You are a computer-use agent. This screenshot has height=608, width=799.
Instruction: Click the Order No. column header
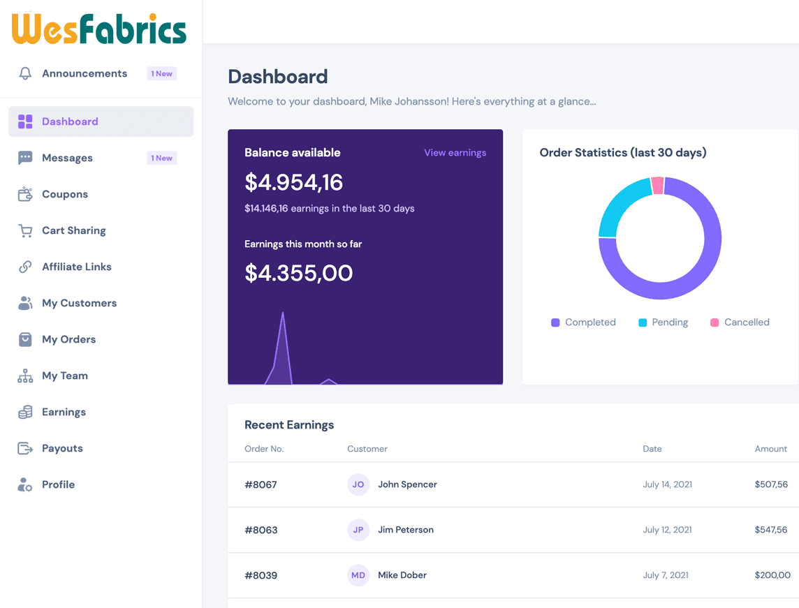click(264, 449)
